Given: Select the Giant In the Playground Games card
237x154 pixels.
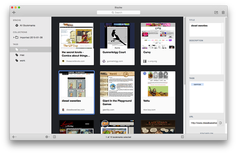Looking at the screenshot, I should point(117,92).
